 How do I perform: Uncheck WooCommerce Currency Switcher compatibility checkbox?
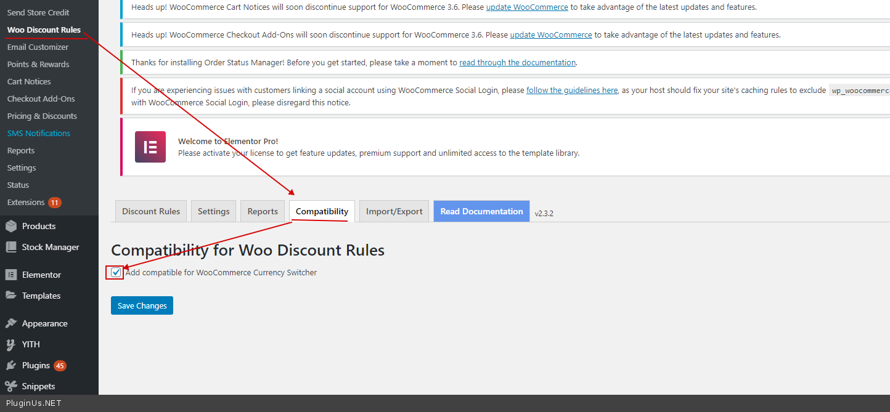(x=116, y=272)
